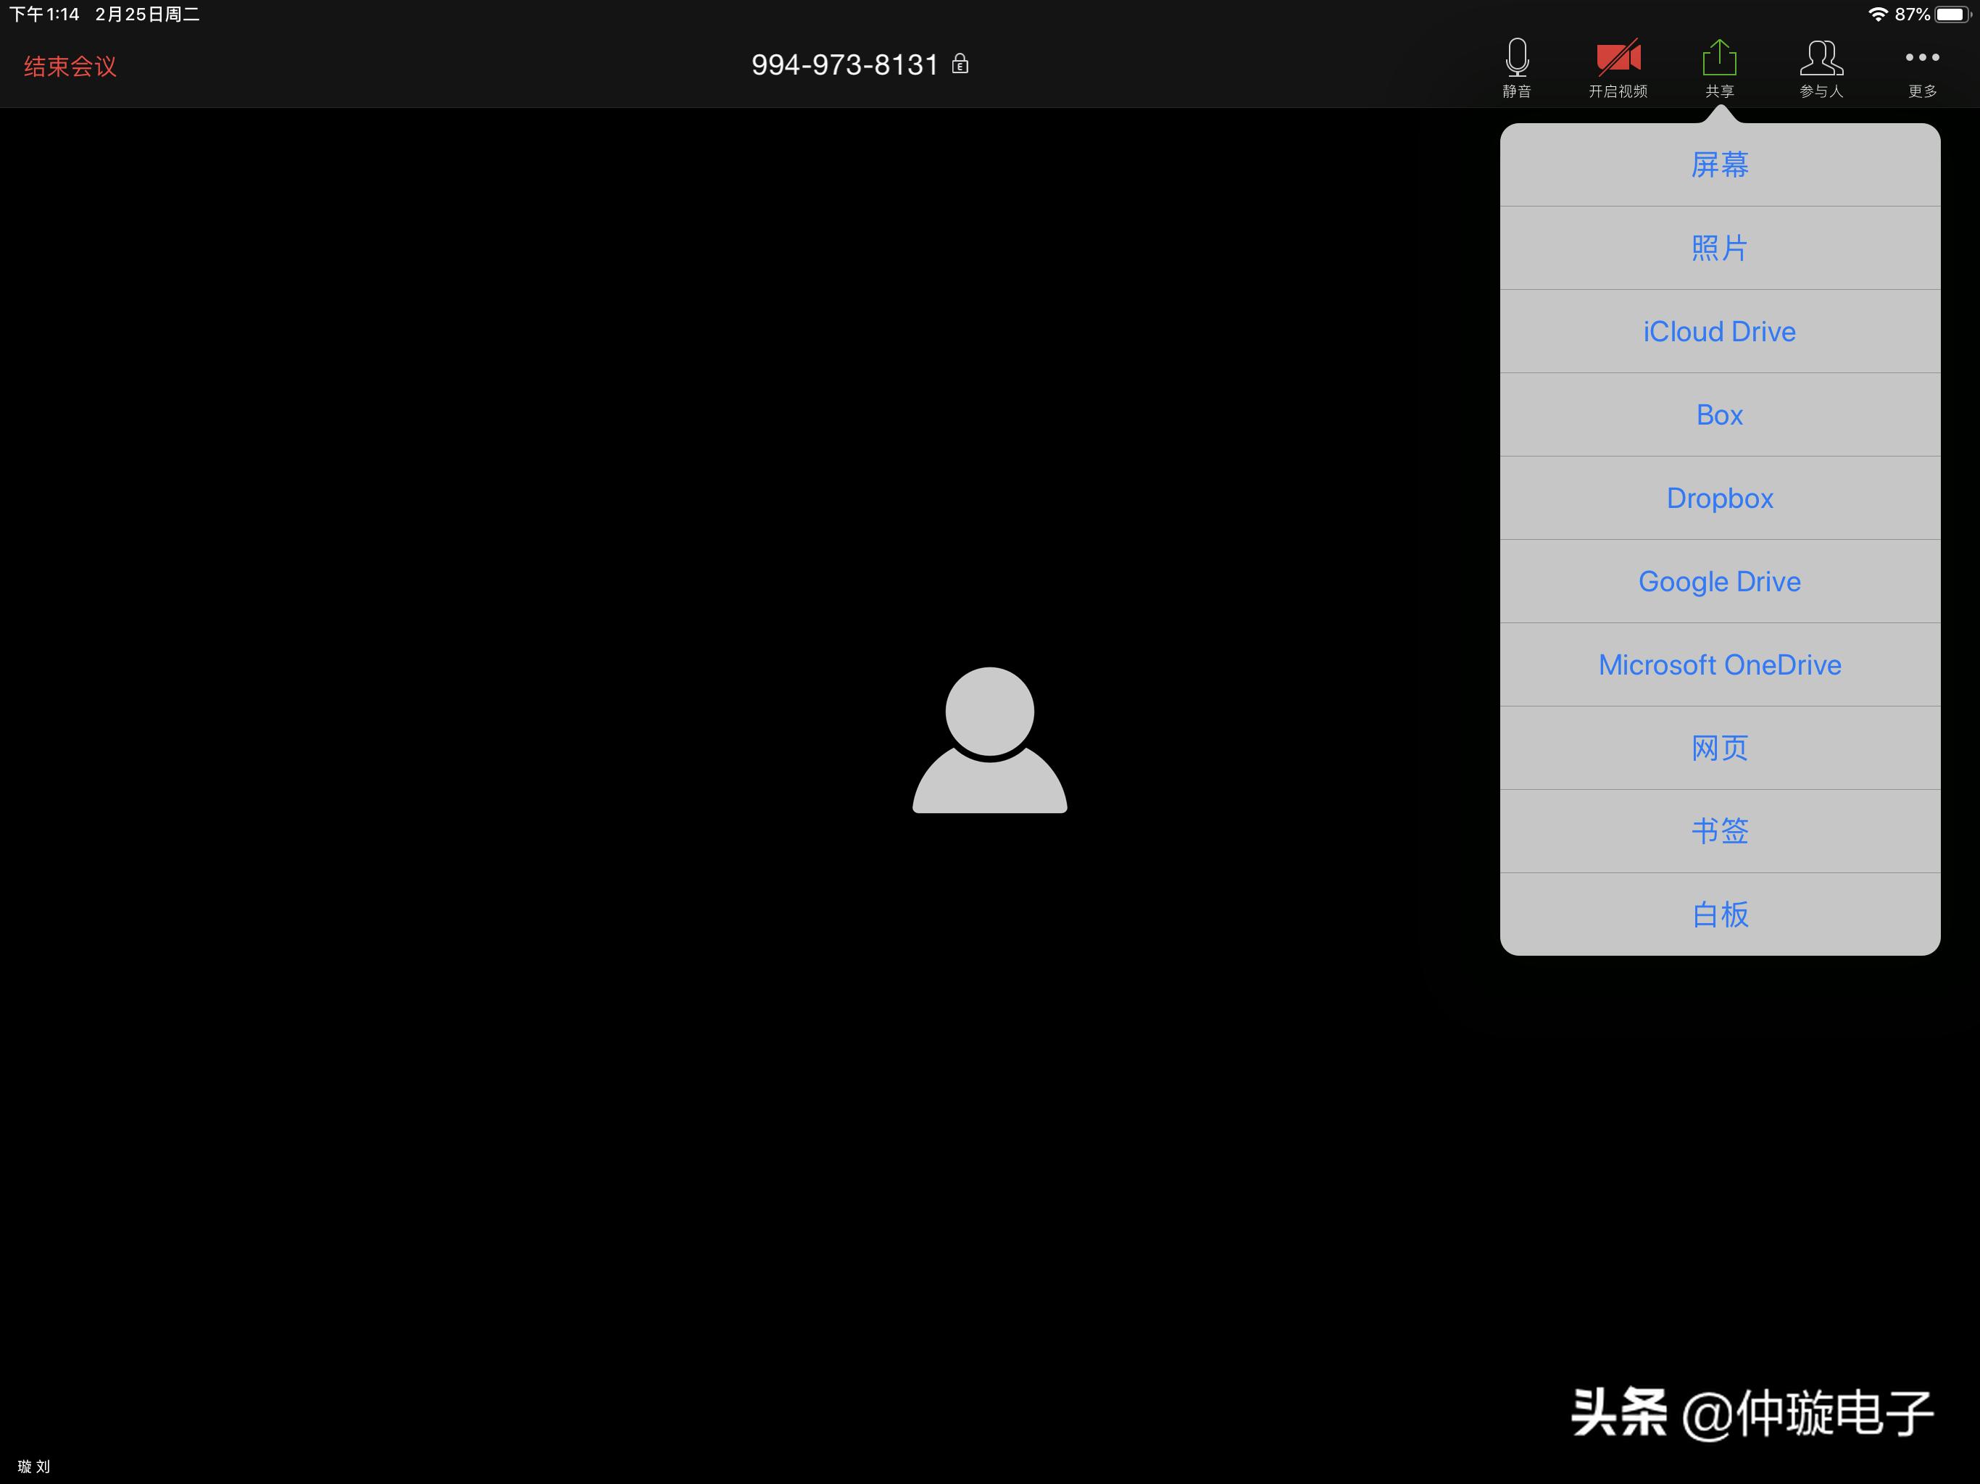This screenshot has height=1484, width=1980.
Task: Share a 网页 web page
Action: coord(1720,747)
